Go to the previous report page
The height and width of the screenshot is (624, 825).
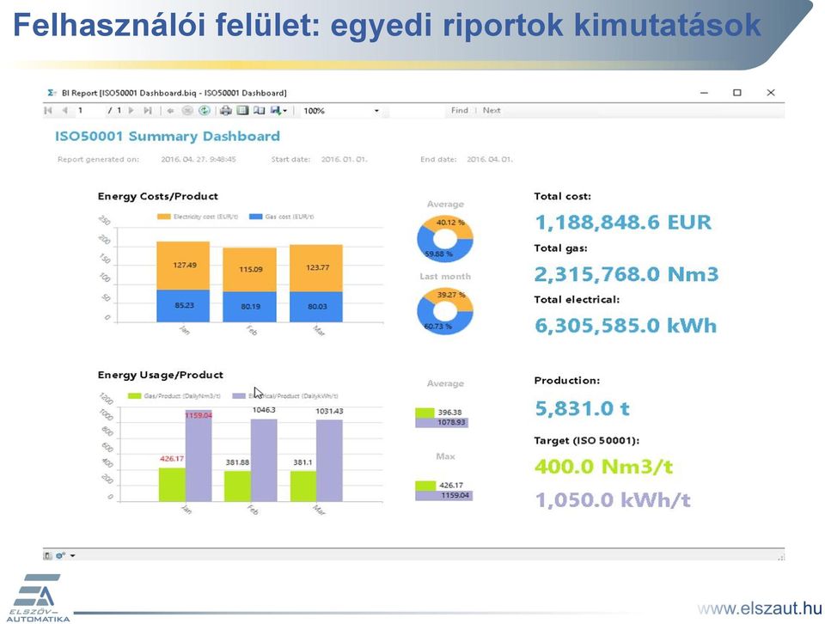tap(64, 111)
